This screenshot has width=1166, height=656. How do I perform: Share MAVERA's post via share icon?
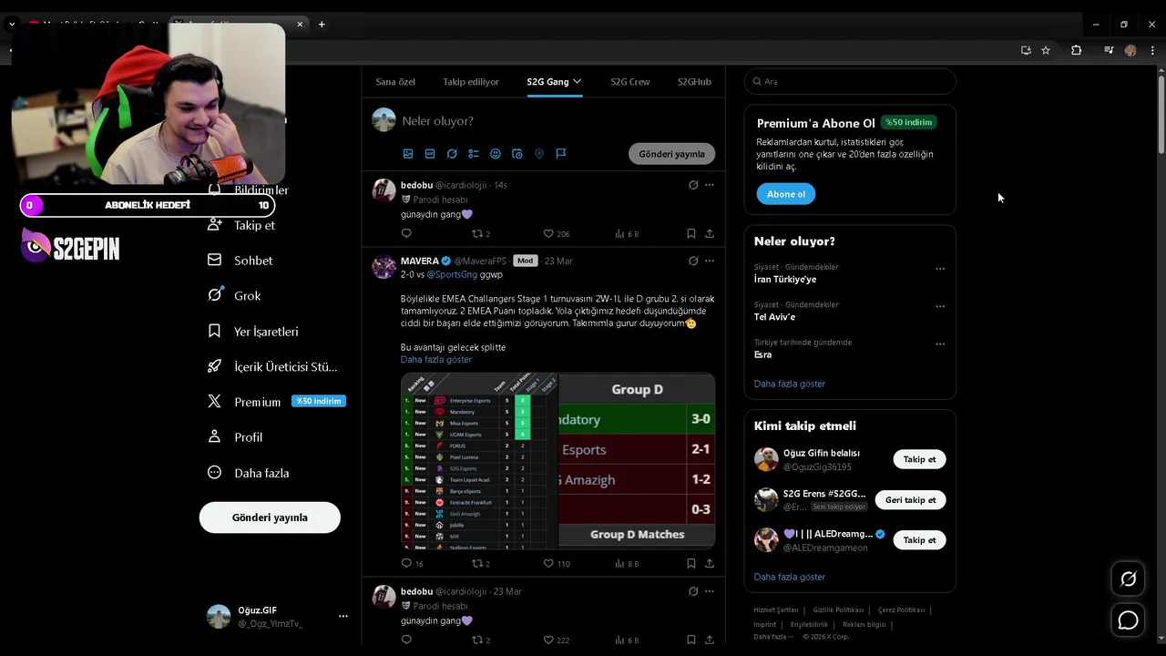click(x=710, y=564)
